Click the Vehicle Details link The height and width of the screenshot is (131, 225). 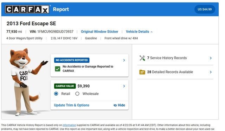click(137, 32)
